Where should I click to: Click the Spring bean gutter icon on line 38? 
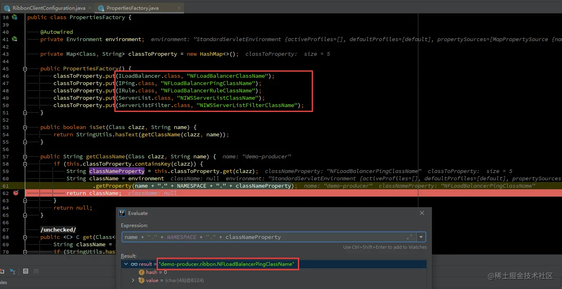point(15,17)
